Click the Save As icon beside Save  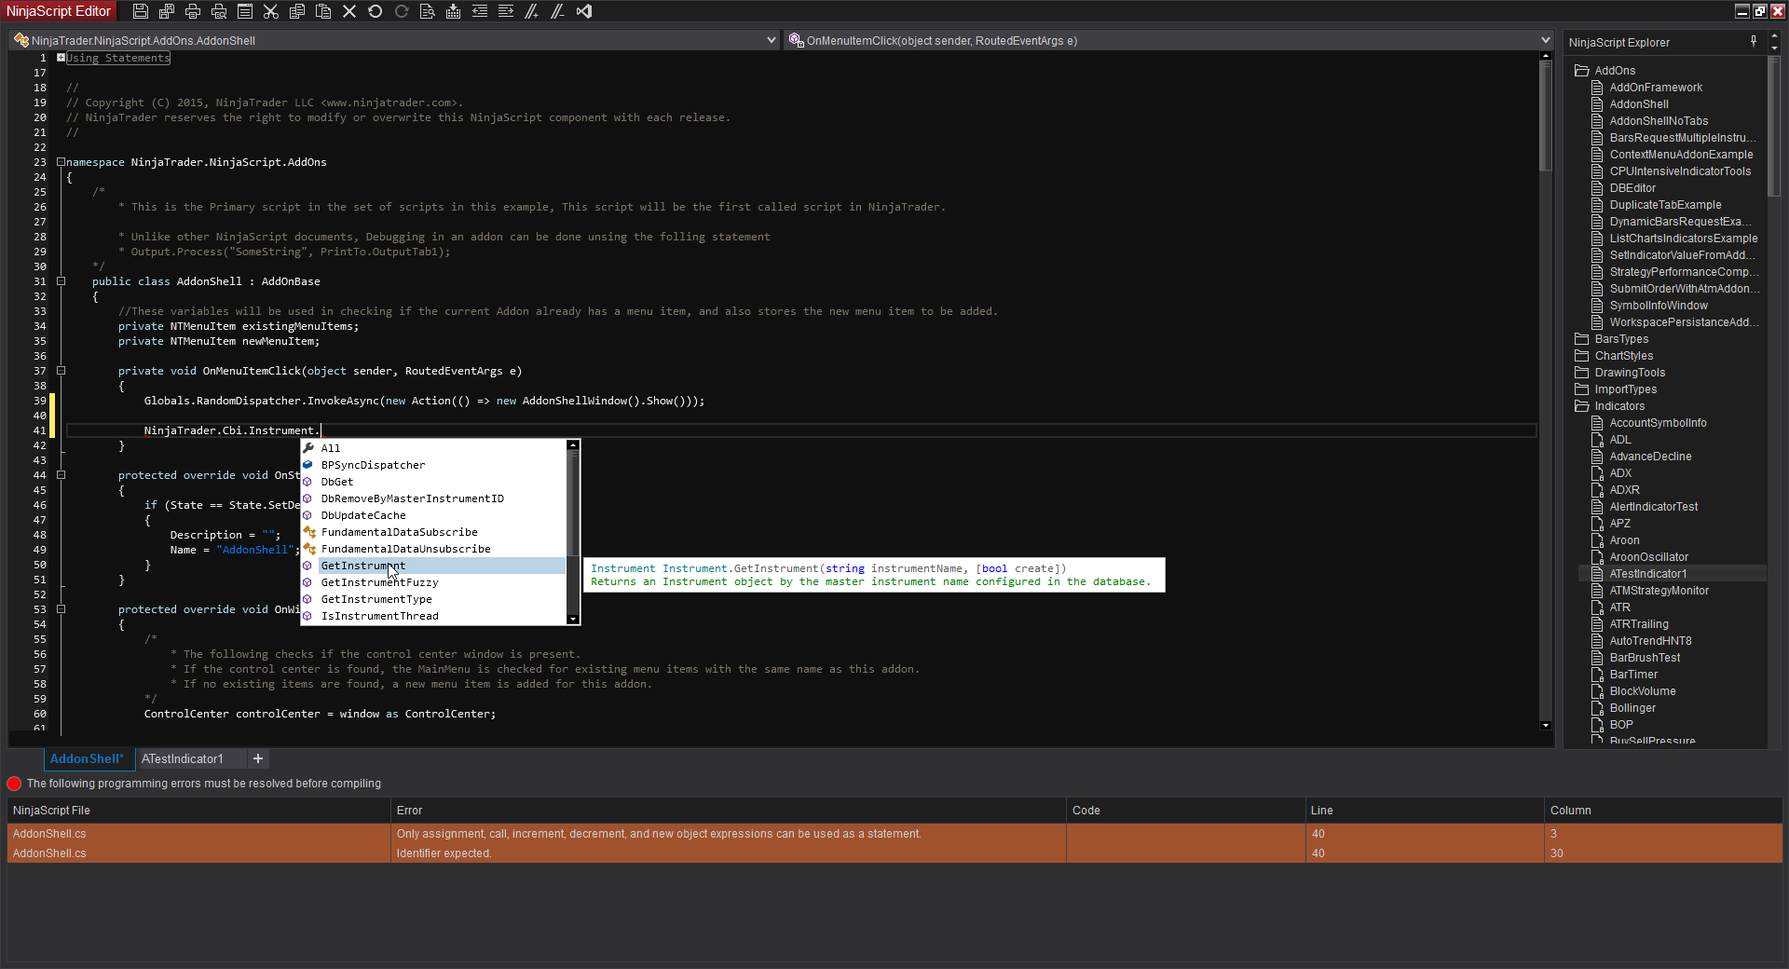[167, 11]
